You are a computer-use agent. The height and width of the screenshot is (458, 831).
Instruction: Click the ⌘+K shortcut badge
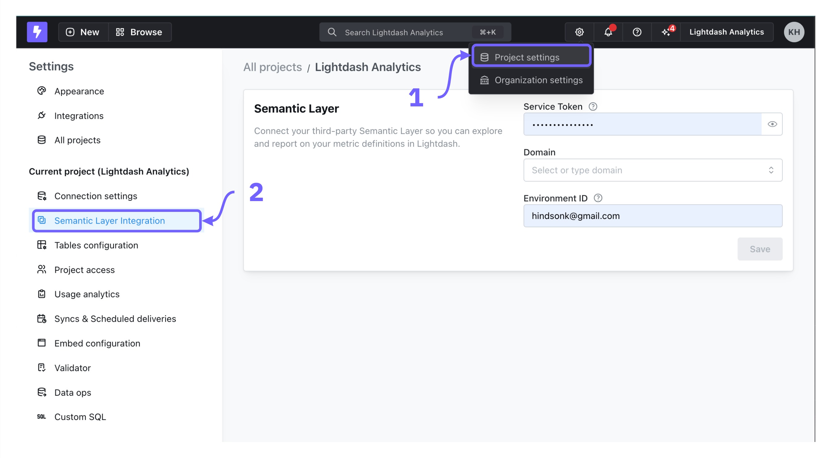487,32
